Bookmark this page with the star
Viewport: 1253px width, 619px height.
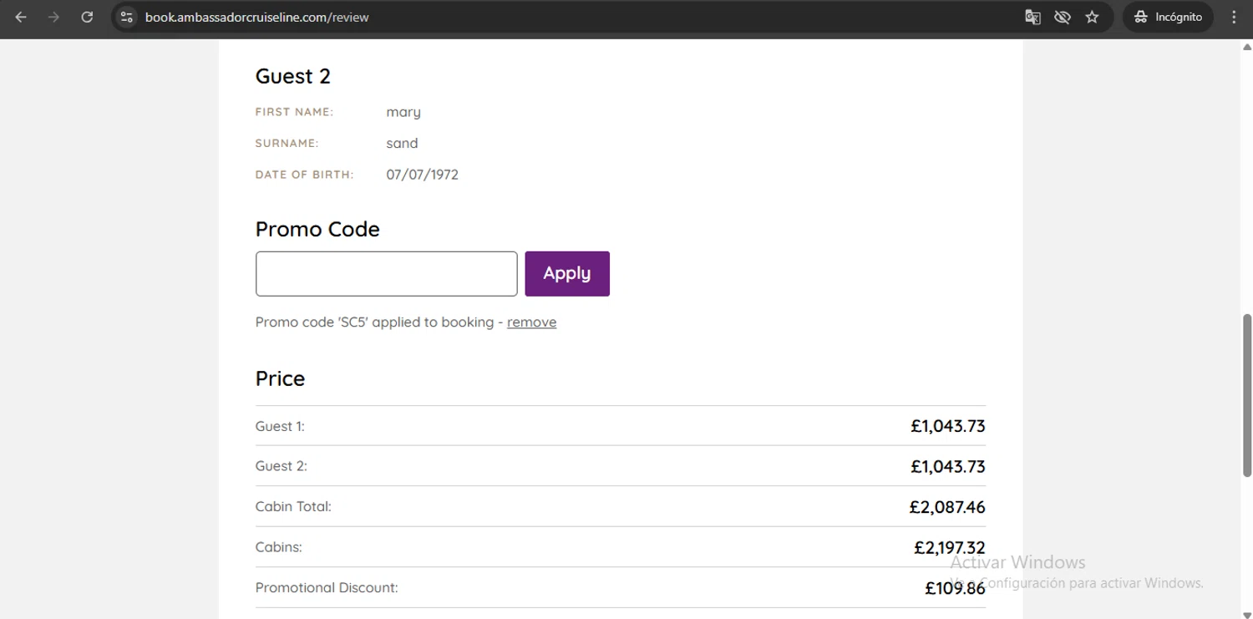(1092, 17)
